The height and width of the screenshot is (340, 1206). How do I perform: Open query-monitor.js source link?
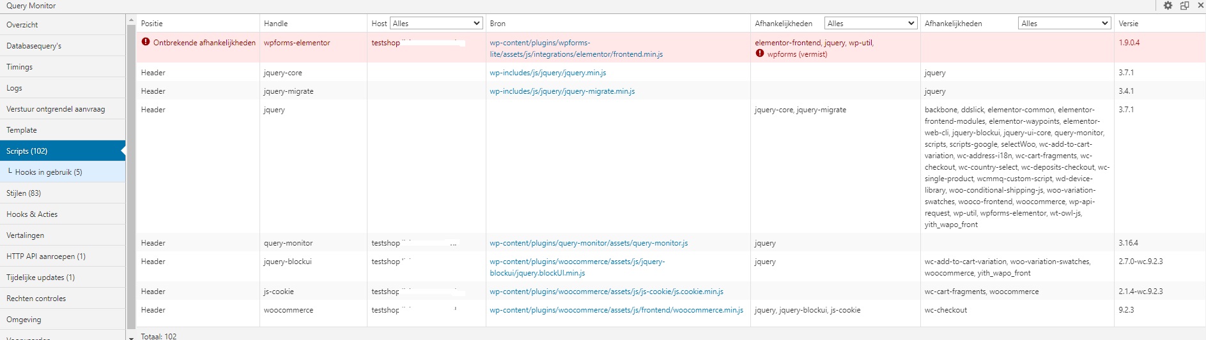point(589,243)
